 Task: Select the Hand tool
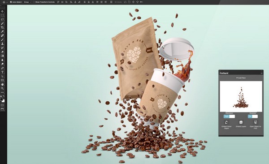tap(2, 84)
